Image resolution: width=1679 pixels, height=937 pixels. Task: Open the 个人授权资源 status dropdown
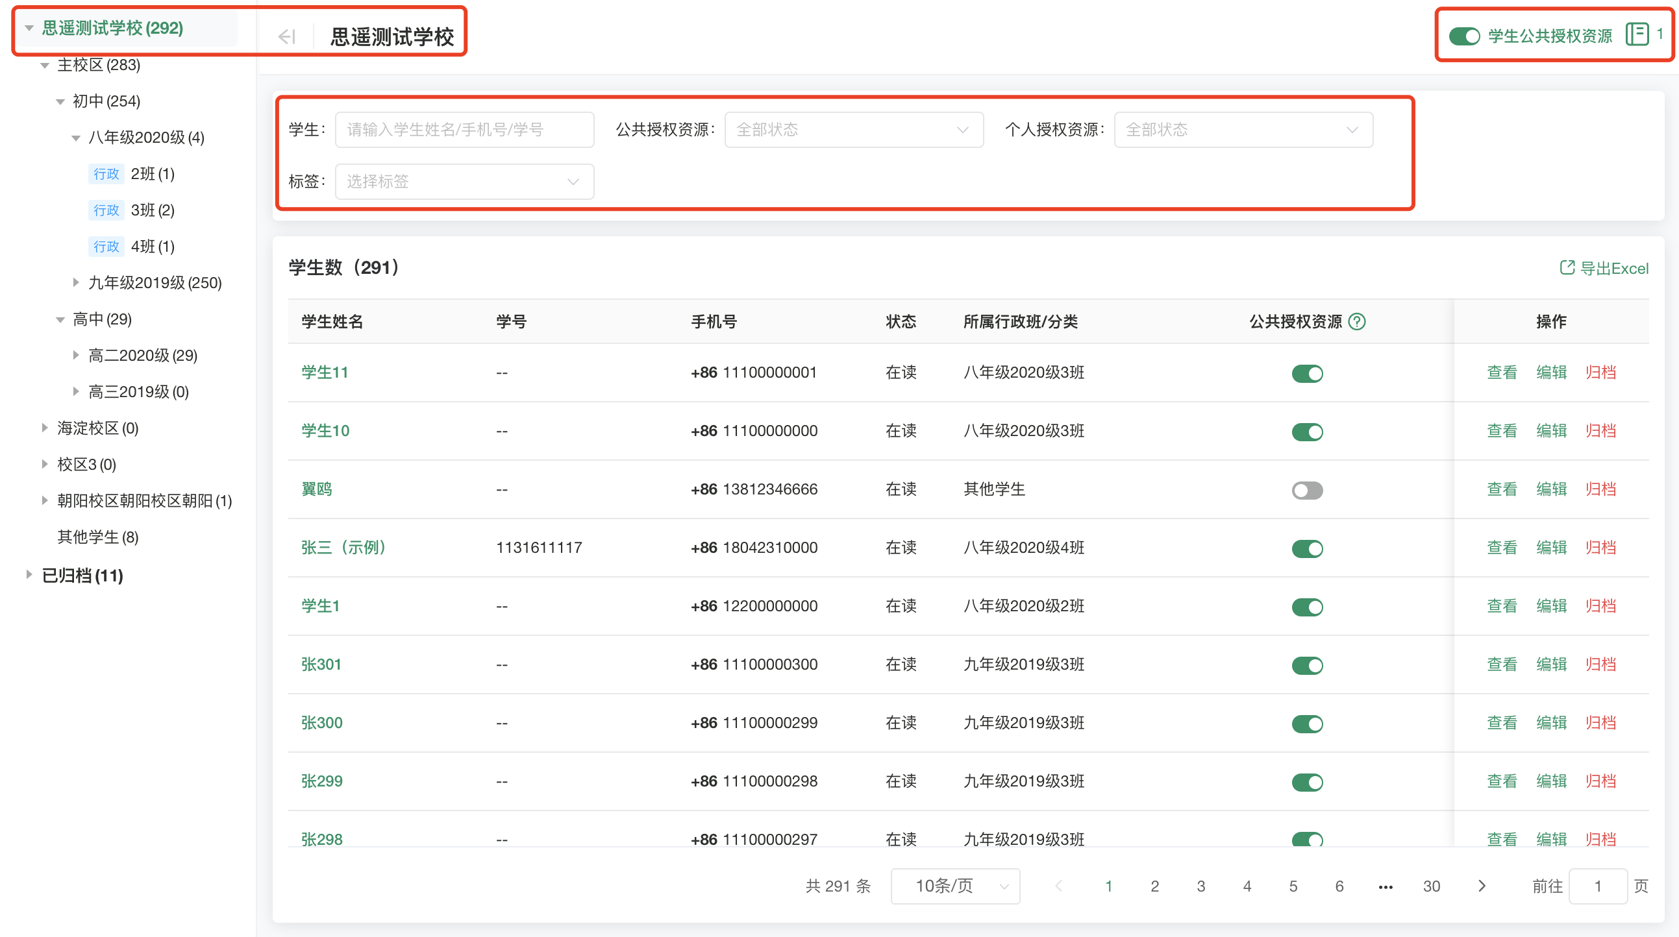point(1243,130)
